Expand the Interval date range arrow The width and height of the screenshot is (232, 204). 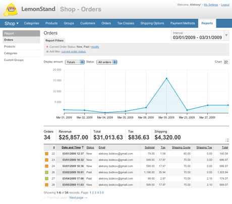click(x=226, y=35)
